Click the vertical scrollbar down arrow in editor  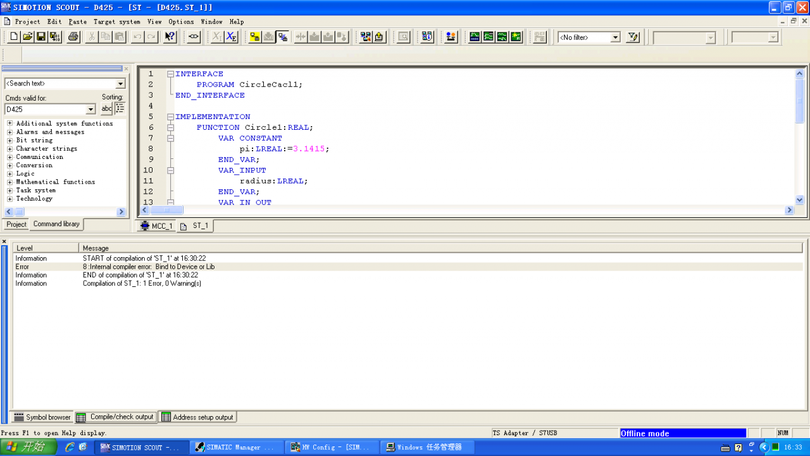coord(799,199)
